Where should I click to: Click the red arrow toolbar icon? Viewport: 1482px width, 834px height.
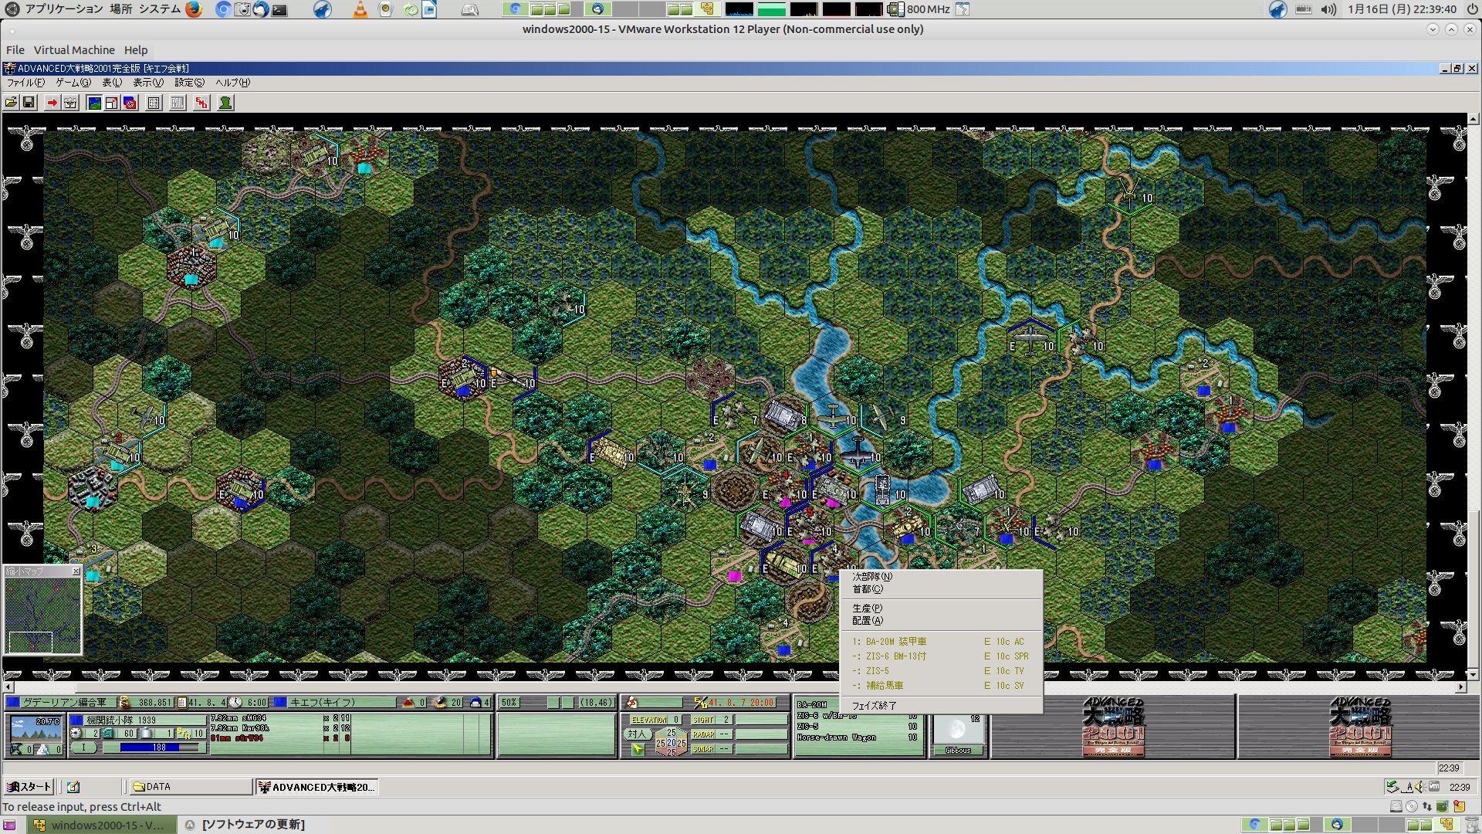pos(52,103)
